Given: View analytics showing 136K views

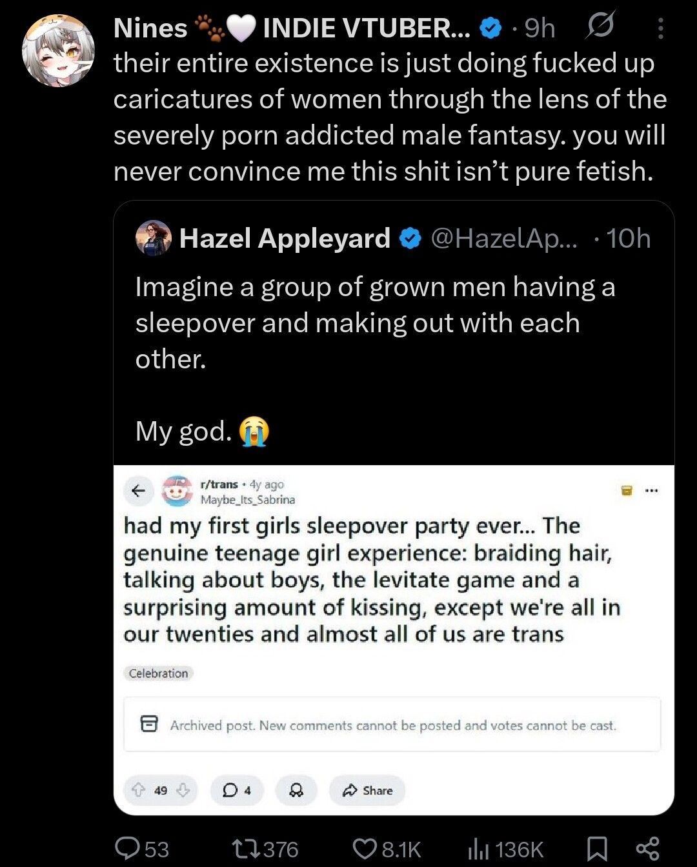Looking at the screenshot, I should coord(476,849).
